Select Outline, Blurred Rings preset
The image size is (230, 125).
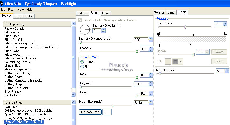click(18, 73)
